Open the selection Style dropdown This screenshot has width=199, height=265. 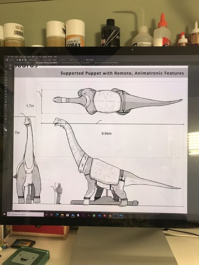coord(55,60)
